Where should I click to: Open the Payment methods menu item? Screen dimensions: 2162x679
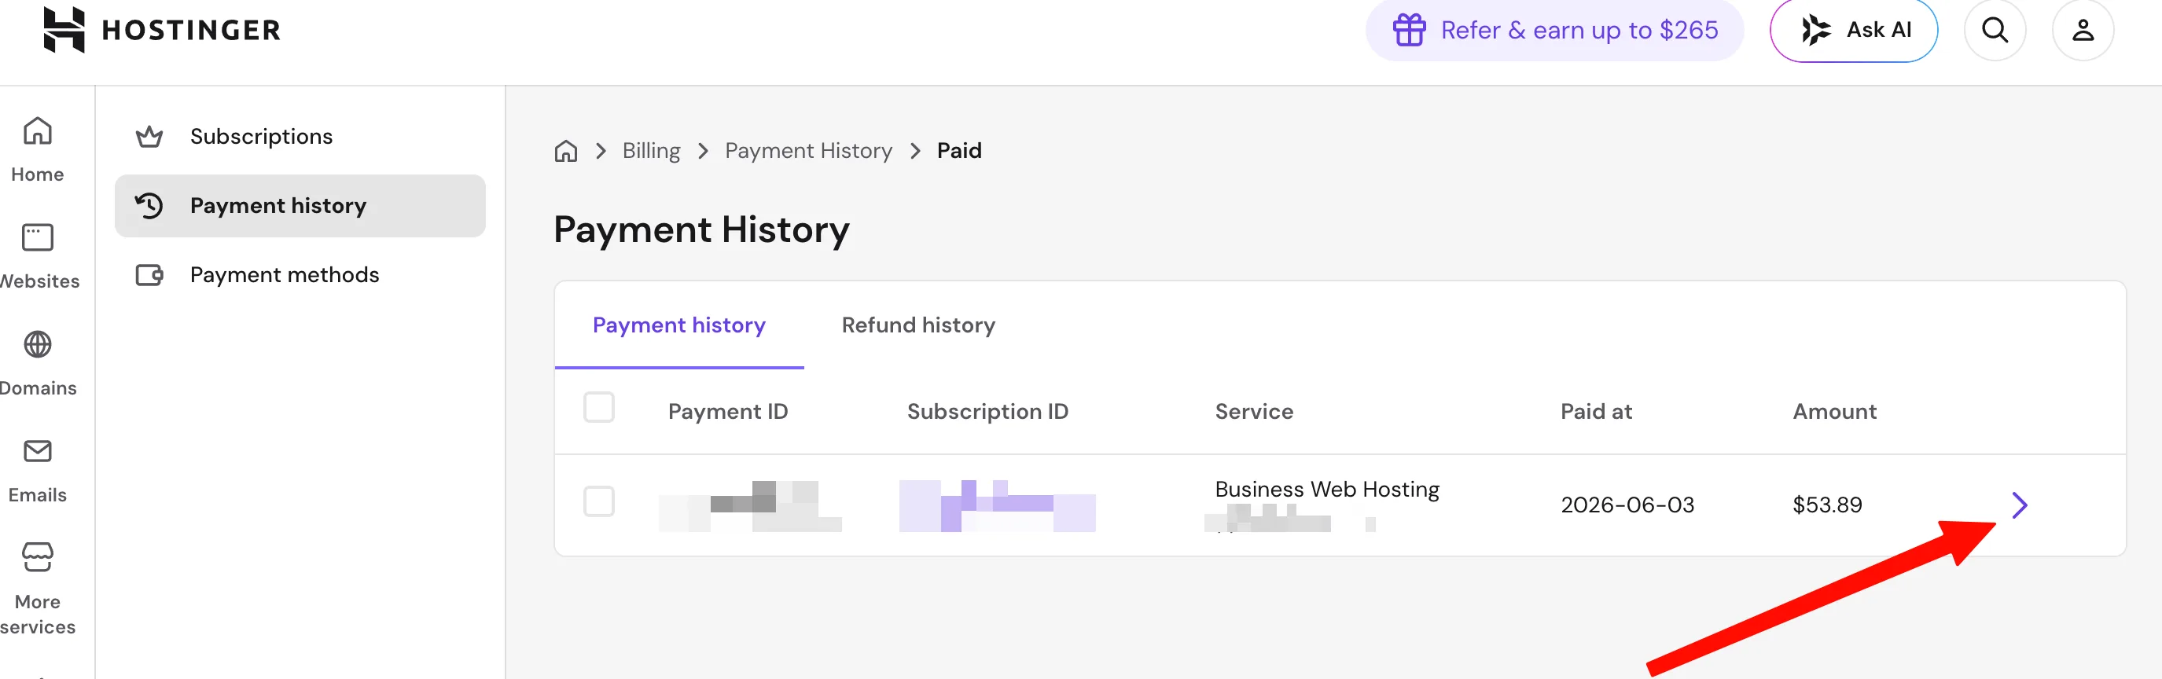(300, 274)
